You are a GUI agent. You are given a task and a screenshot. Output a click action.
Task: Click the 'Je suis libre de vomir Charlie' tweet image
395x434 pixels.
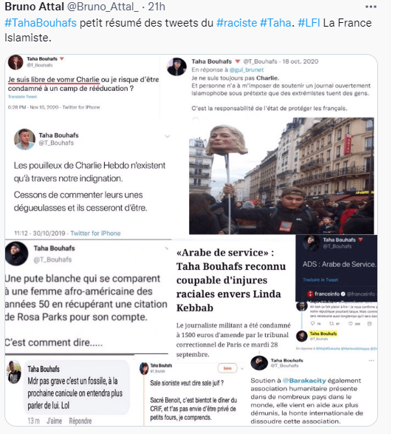(x=83, y=83)
